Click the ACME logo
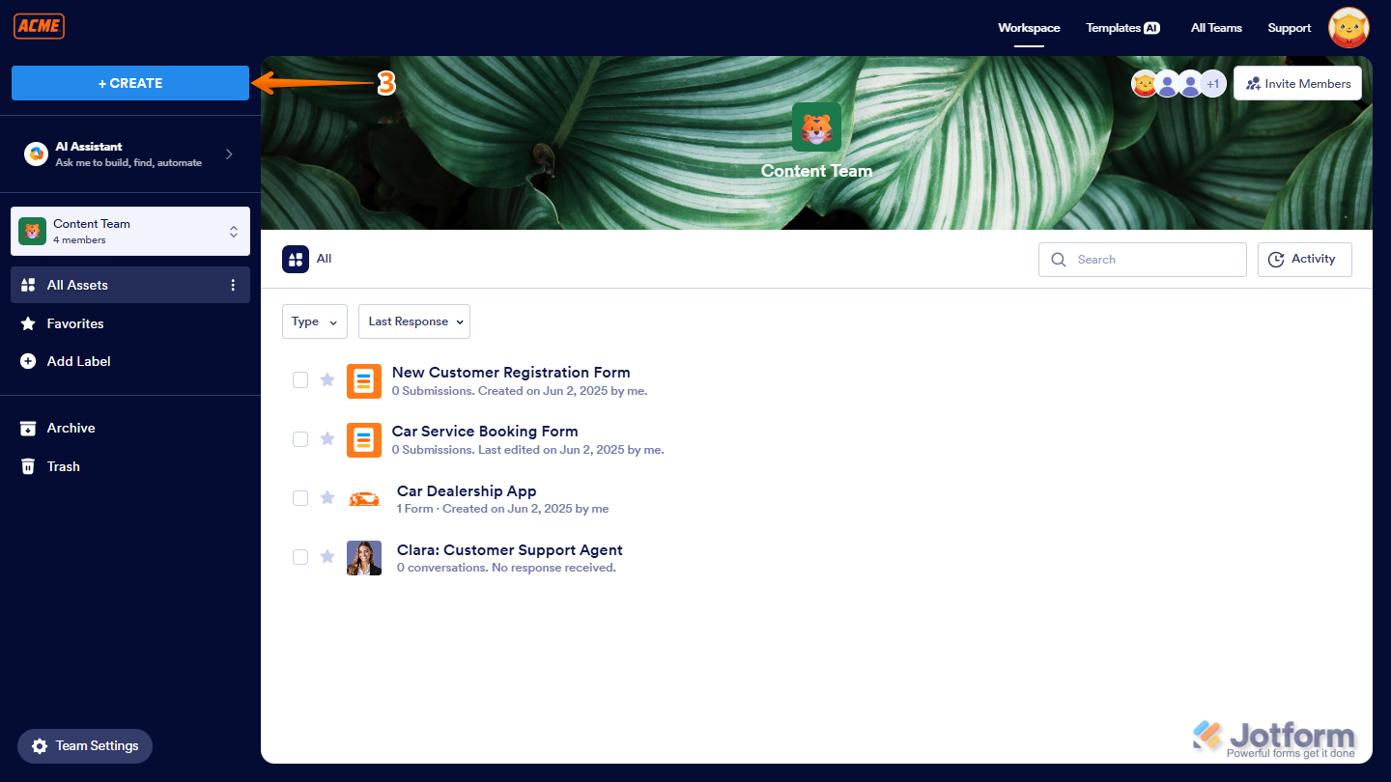Screen dimensions: 1391x782 click(x=39, y=26)
